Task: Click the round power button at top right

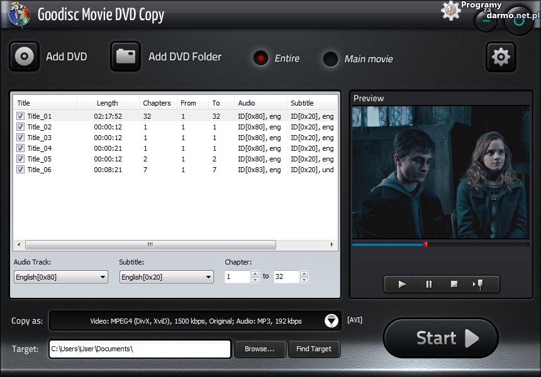Action: coord(519,21)
